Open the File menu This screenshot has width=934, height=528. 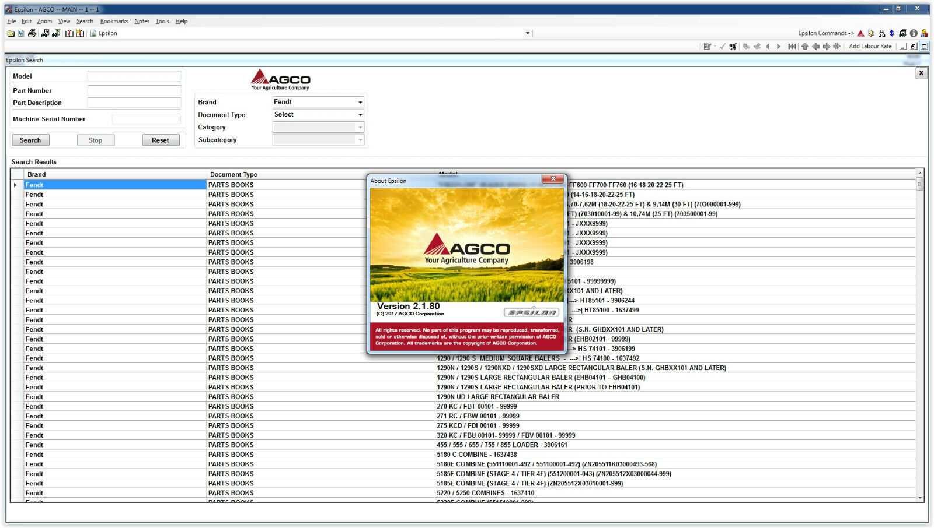pyautogui.click(x=11, y=21)
